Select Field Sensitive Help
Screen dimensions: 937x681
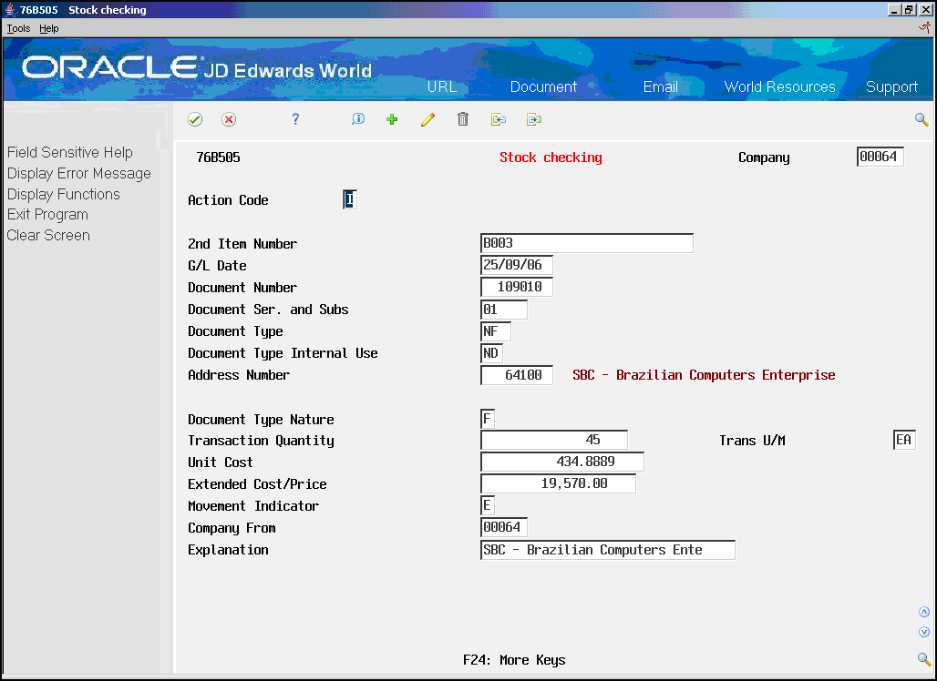70,152
